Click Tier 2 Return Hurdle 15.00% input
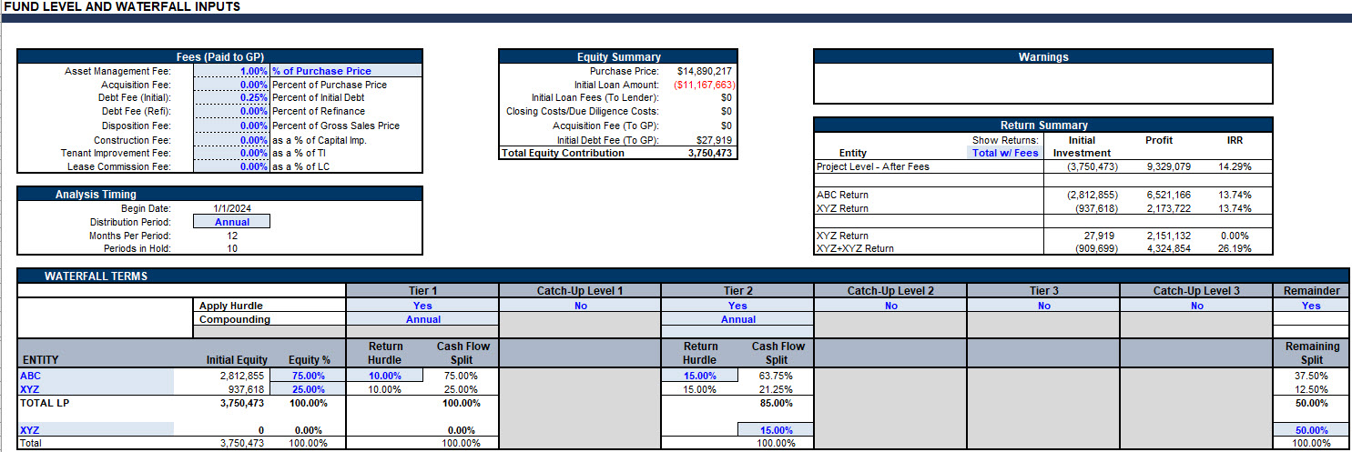The width and height of the screenshot is (1352, 452). coord(699,376)
